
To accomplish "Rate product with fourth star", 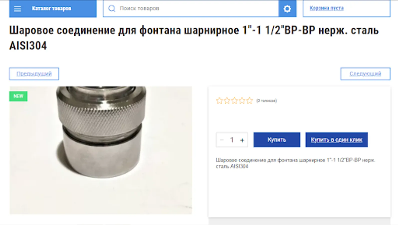I will coord(242,101).
